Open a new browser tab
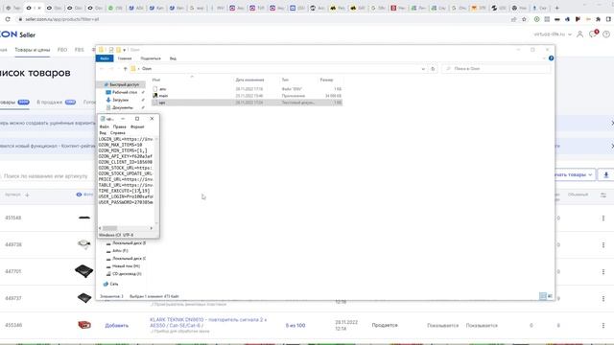The height and width of the screenshot is (345, 614). click(556, 8)
